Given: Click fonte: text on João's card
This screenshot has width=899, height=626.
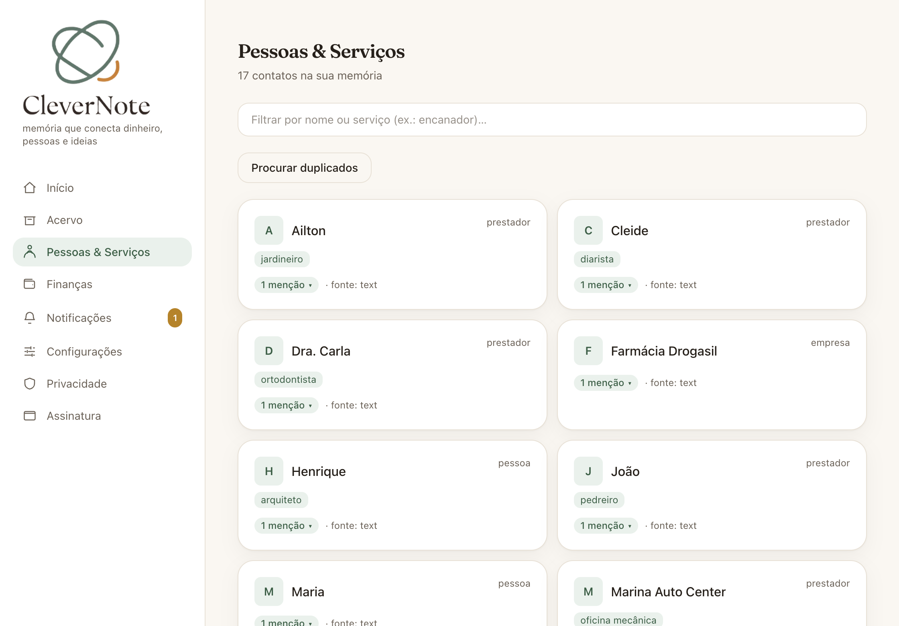Looking at the screenshot, I should [673, 526].
